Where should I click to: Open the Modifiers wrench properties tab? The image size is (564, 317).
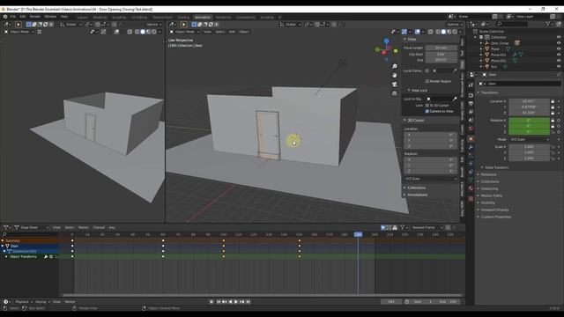471,147
